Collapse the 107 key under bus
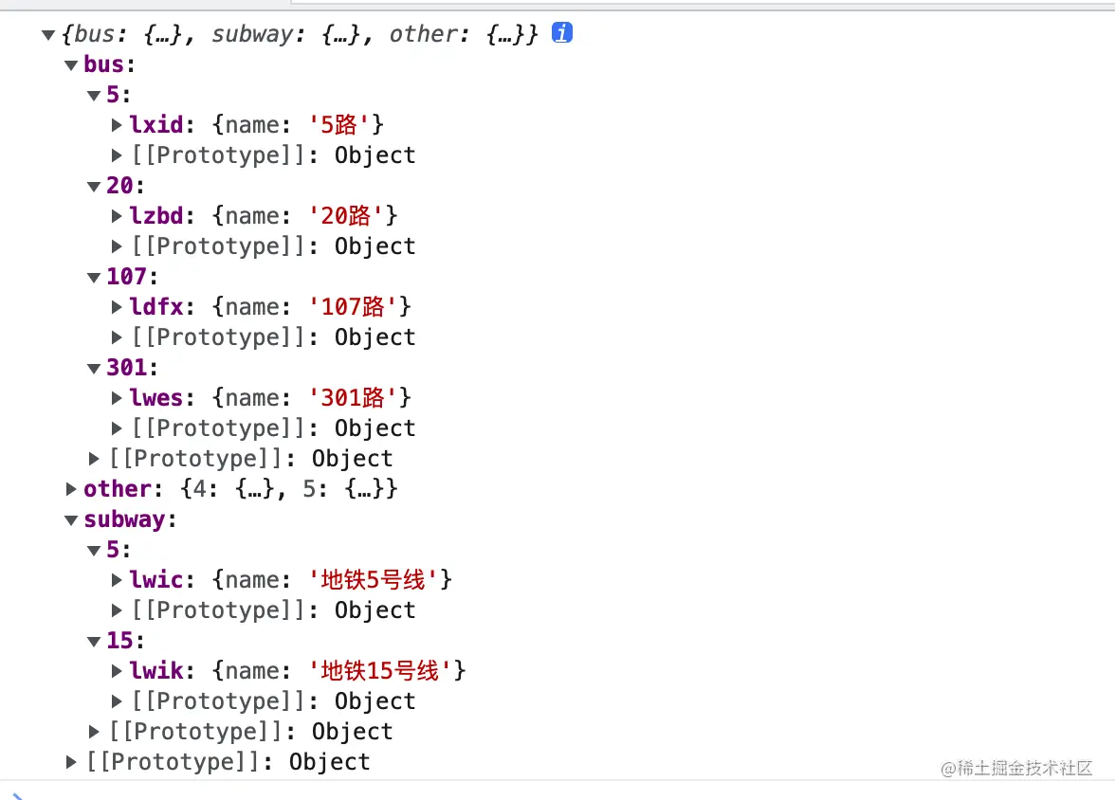 click(x=94, y=278)
